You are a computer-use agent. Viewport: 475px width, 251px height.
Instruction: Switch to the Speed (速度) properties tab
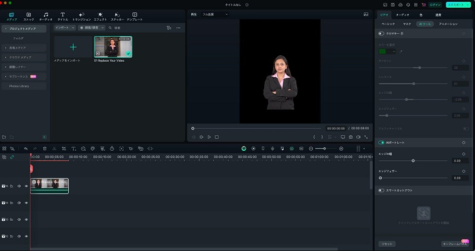(438, 15)
